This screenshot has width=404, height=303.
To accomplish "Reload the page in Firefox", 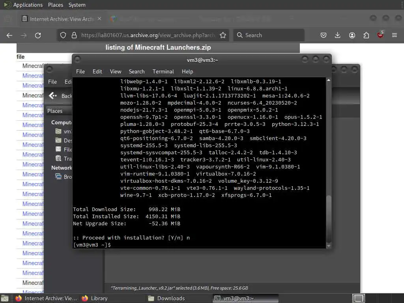I will tap(38, 35).
